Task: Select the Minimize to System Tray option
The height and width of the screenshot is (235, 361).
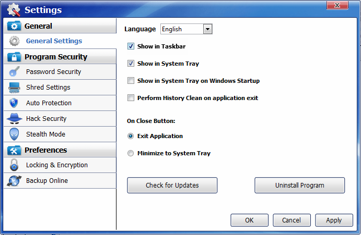Action: click(x=131, y=153)
